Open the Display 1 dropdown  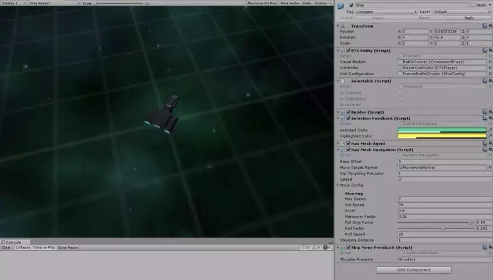point(14,3)
